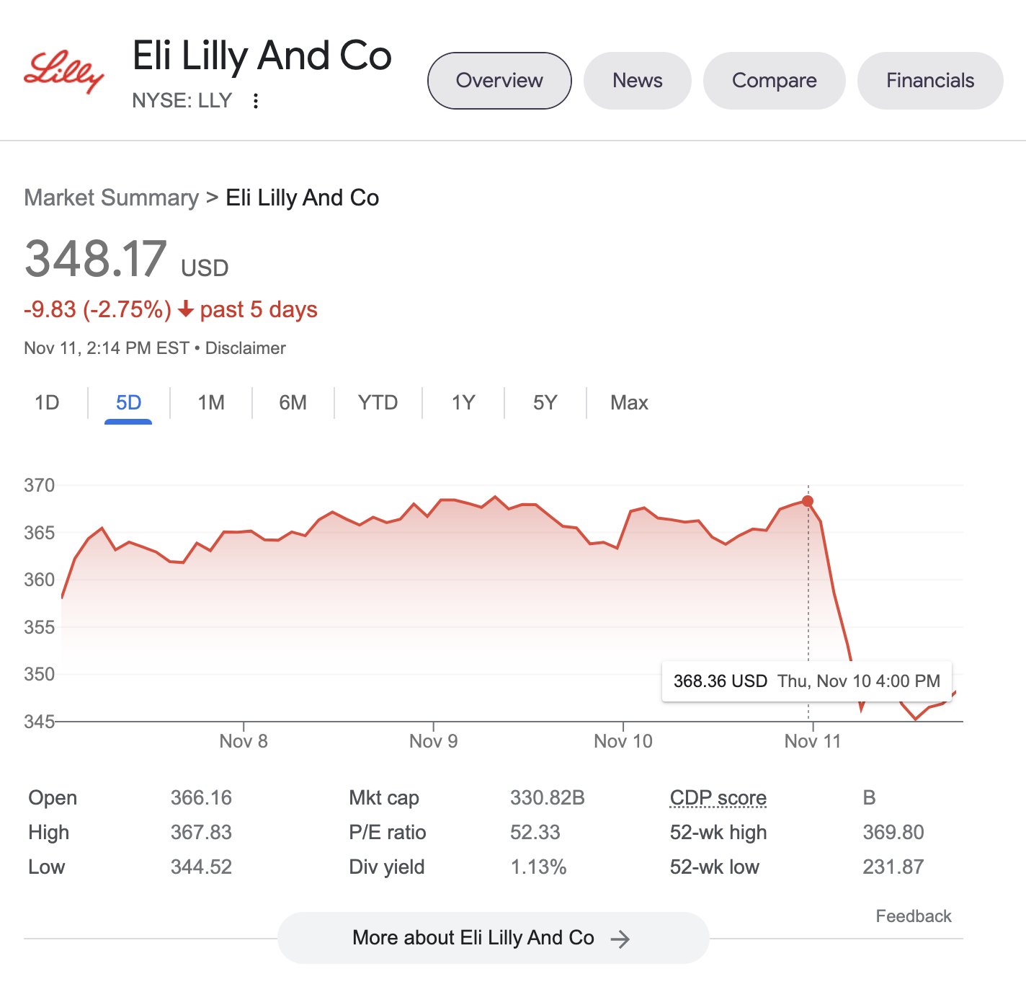Show the YTD chart range

coord(378,402)
